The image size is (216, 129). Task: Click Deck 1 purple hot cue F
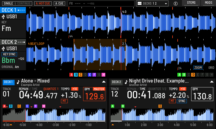pos(94,74)
